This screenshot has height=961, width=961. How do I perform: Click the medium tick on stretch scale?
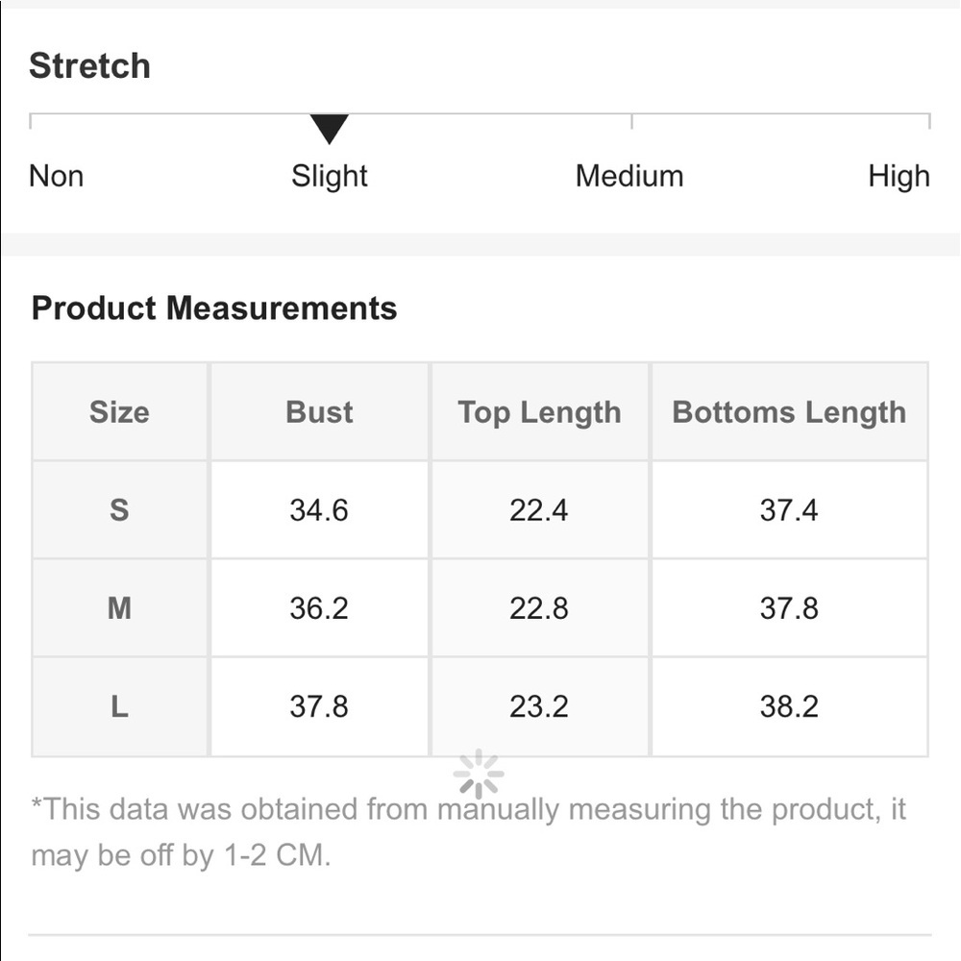632,121
